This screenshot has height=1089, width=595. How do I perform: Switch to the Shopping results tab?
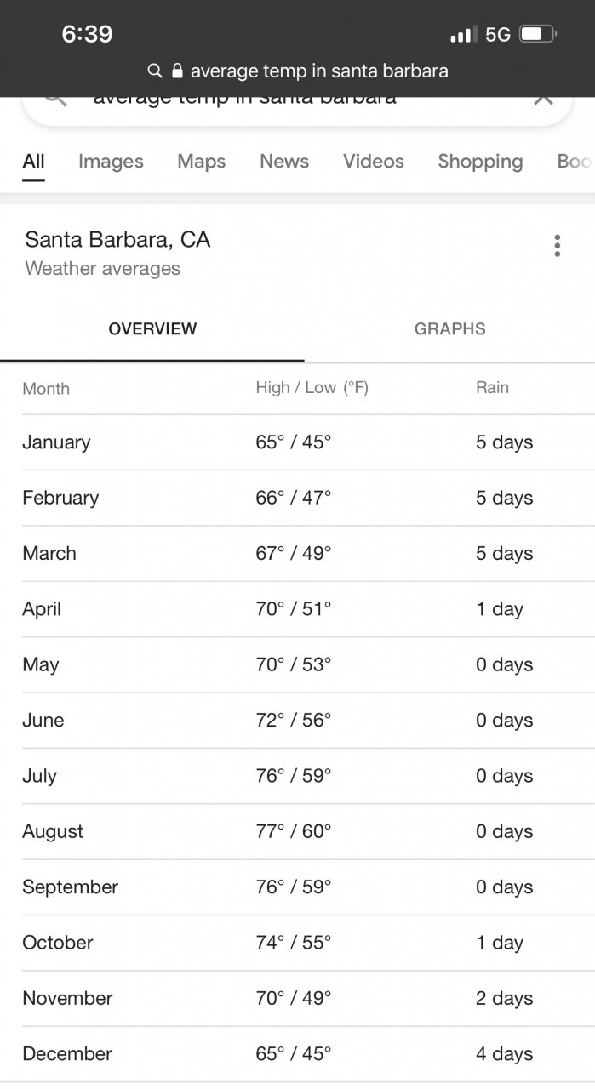pos(480,162)
